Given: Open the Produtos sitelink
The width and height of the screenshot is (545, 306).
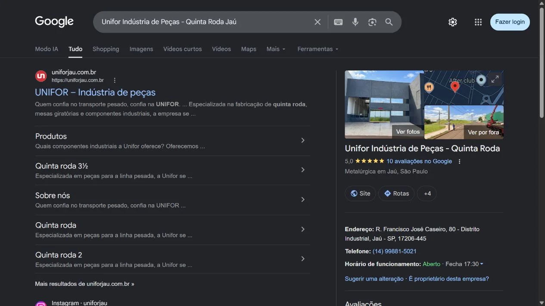Looking at the screenshot, I should pos(51,136).
